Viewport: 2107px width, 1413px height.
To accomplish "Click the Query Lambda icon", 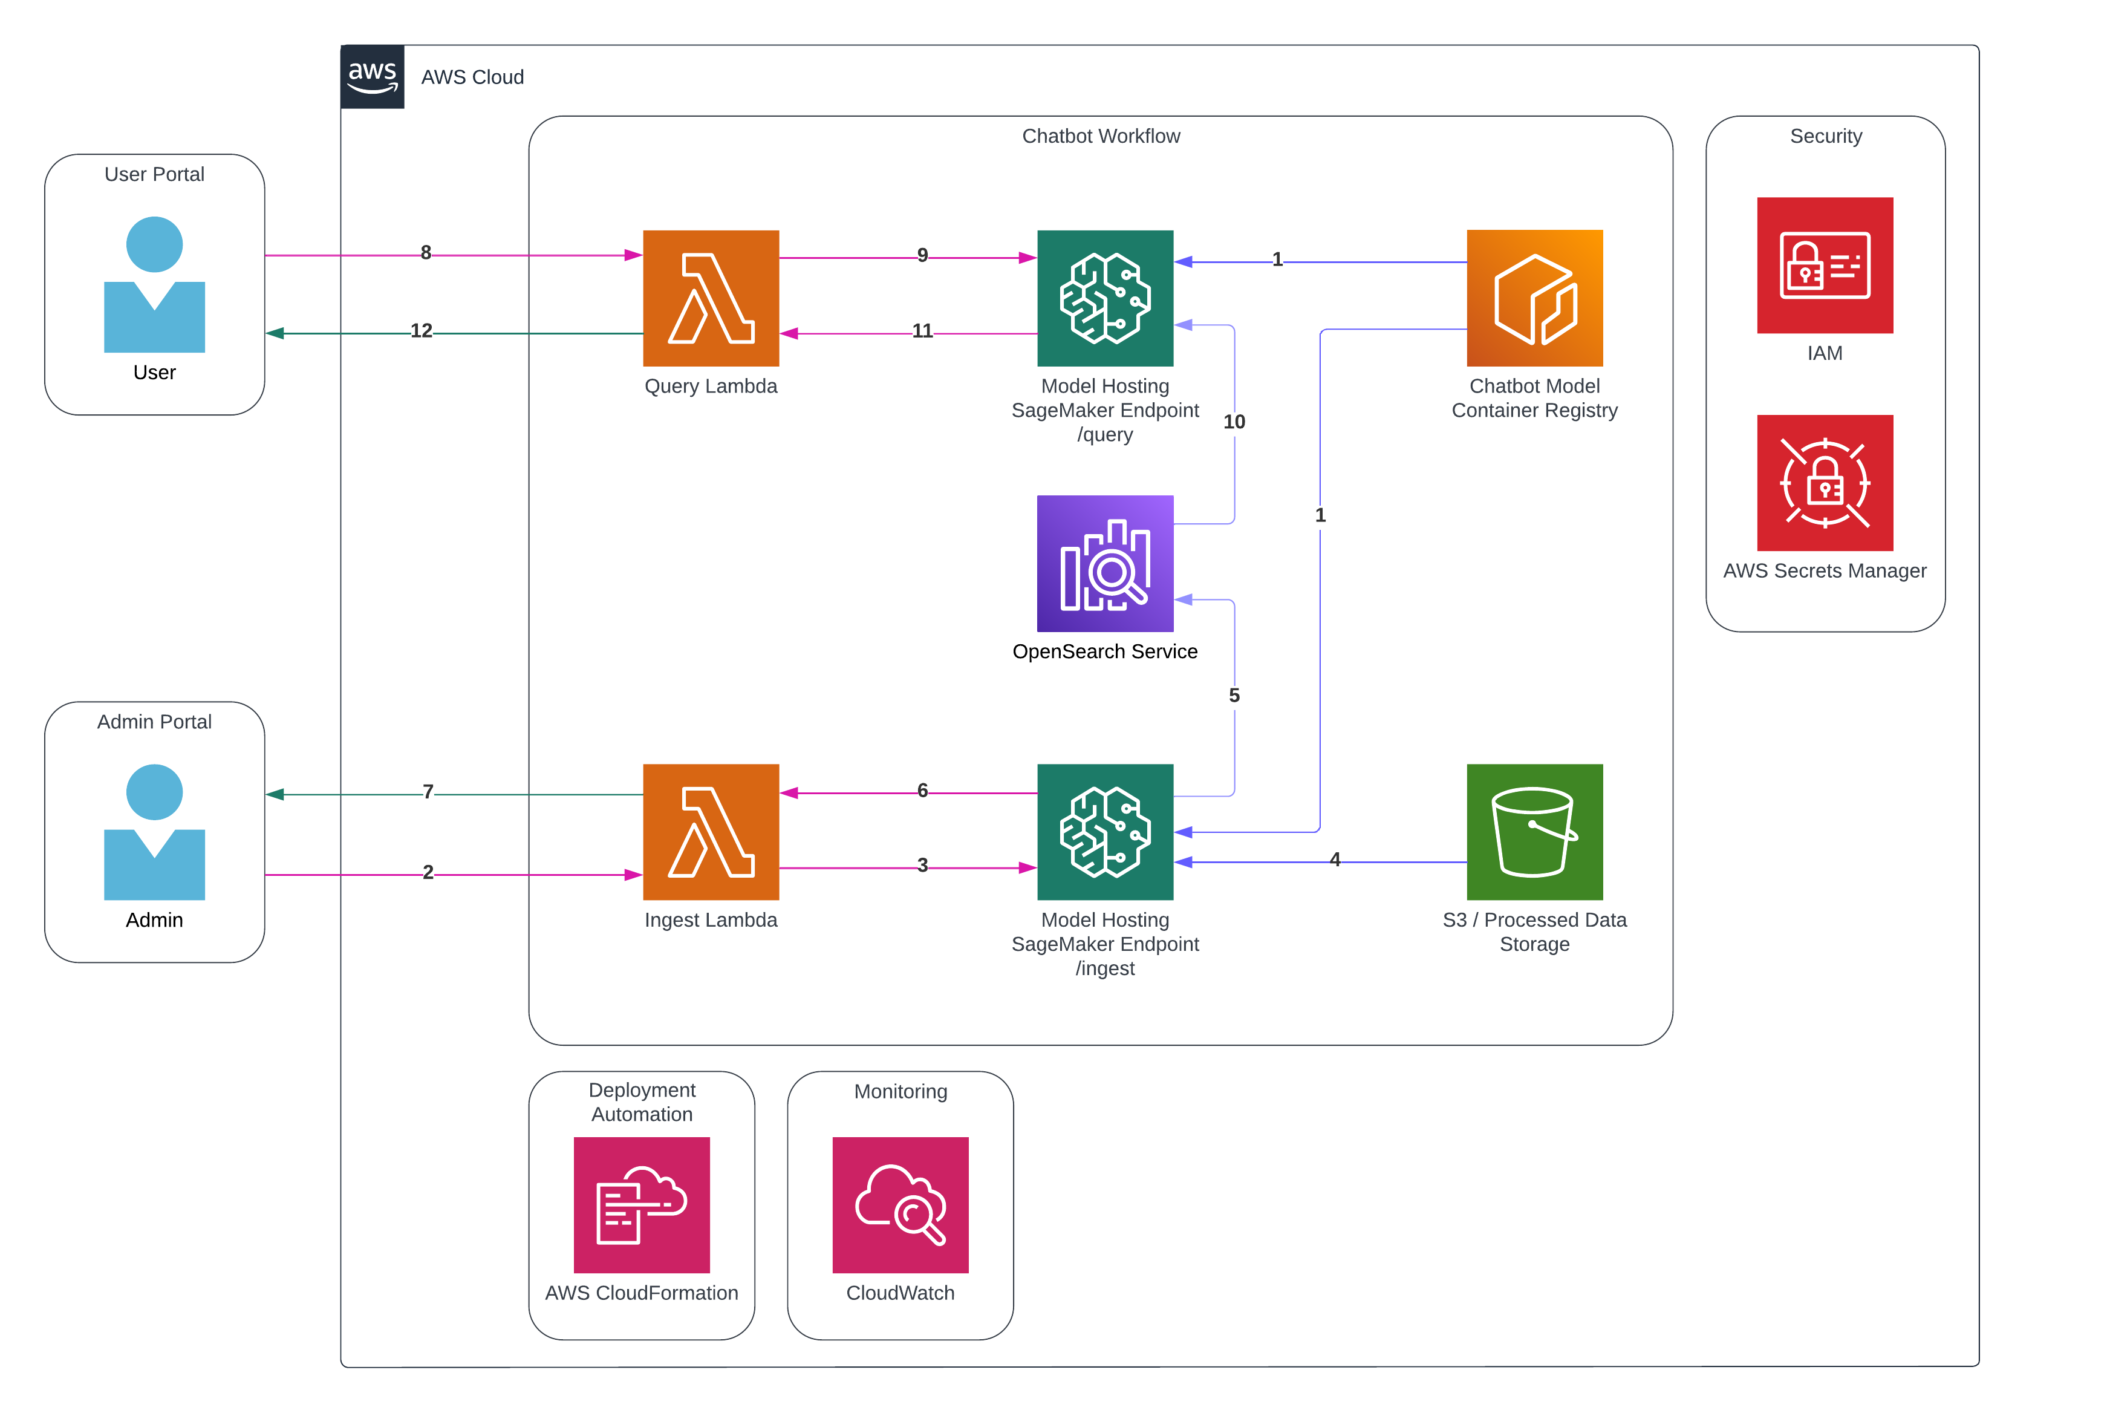I will 711,298.
